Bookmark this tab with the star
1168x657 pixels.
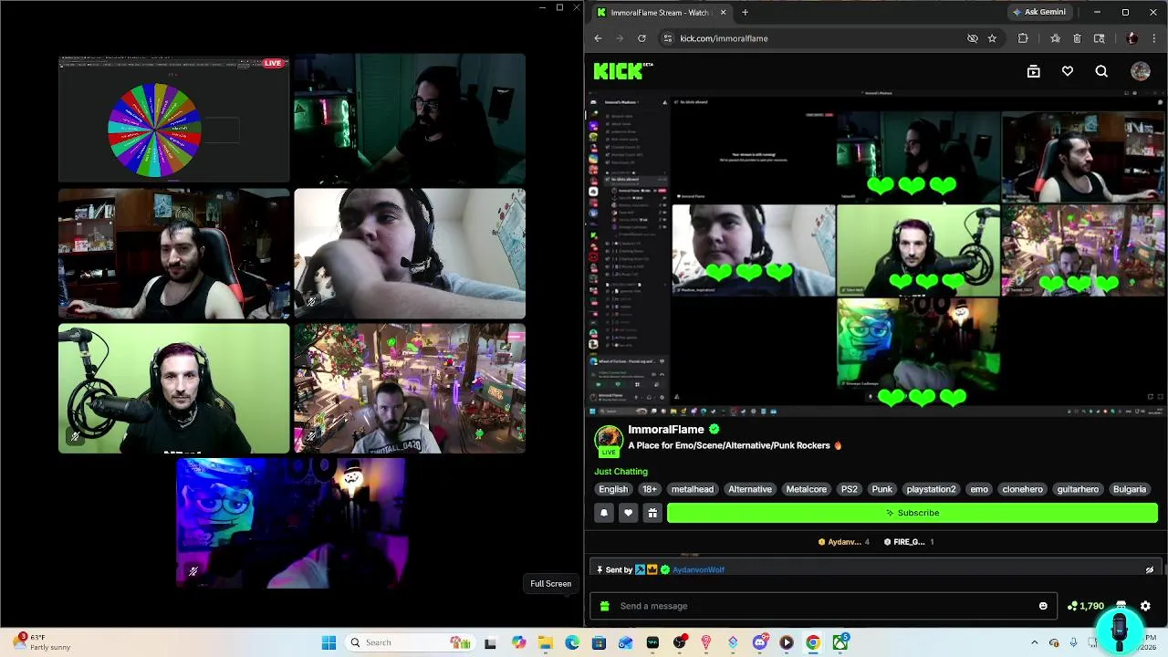pos(992,38)
